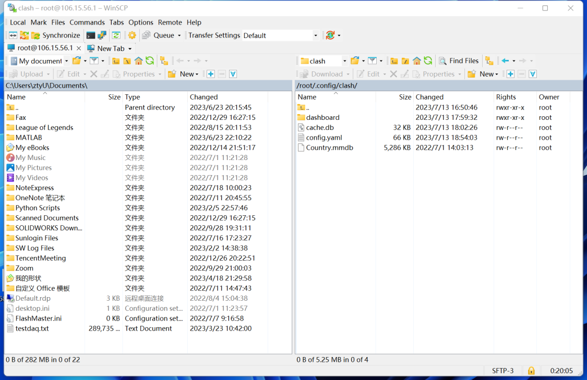This screenshot has height=380, width=587.
Task: Click the remote back navigation arrow
Action: [506, 60]
